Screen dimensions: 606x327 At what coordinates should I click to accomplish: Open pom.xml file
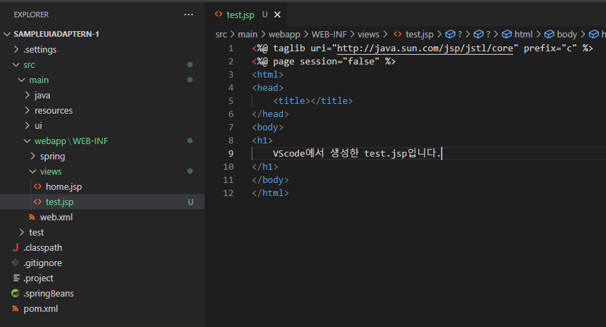pyautogui.click(x=102, y=308)
